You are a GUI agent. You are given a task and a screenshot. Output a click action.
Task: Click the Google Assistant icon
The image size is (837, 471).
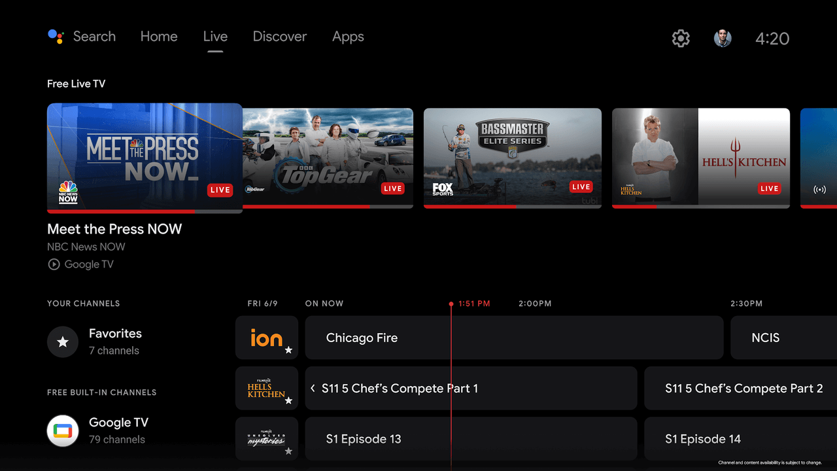point(56,37)
